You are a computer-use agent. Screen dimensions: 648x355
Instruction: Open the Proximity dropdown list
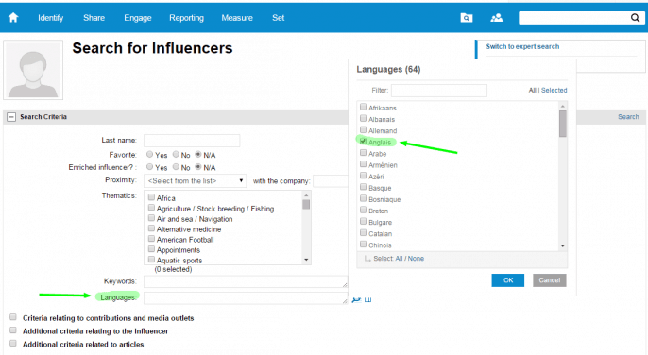pos(195,180)
